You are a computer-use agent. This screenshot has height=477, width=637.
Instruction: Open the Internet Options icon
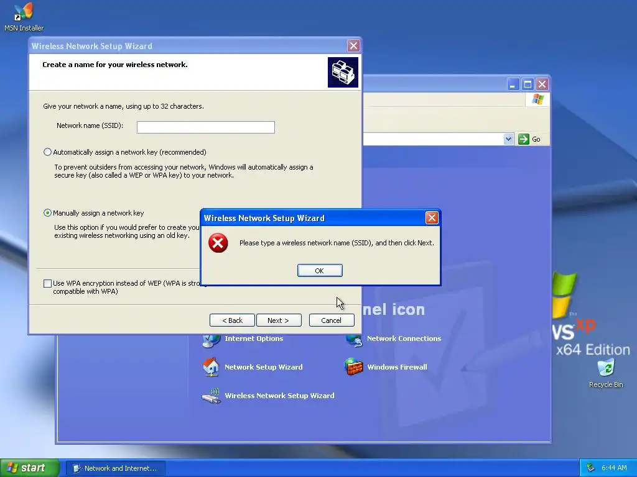point(211,340)
